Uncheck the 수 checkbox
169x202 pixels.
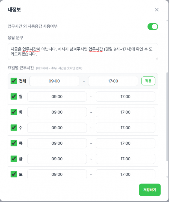(x=14, y=128)
